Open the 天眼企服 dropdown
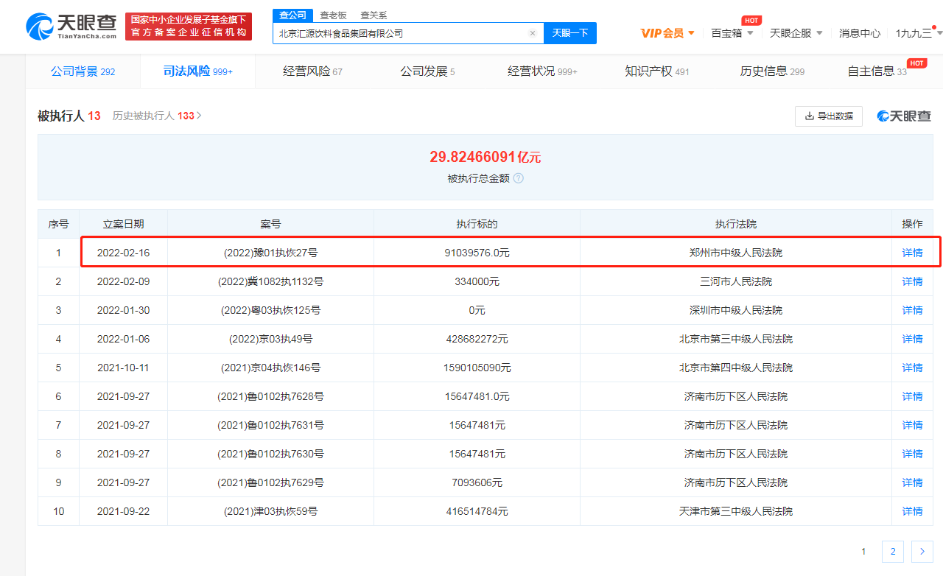Screen dimensions: 943x576 796,33
